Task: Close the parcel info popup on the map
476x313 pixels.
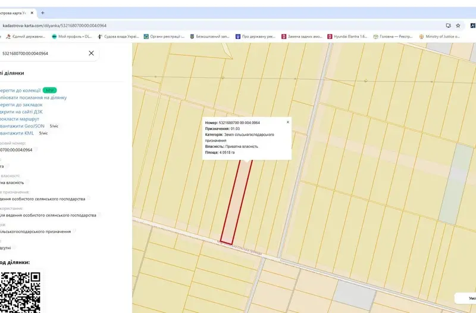Action: 288,122
